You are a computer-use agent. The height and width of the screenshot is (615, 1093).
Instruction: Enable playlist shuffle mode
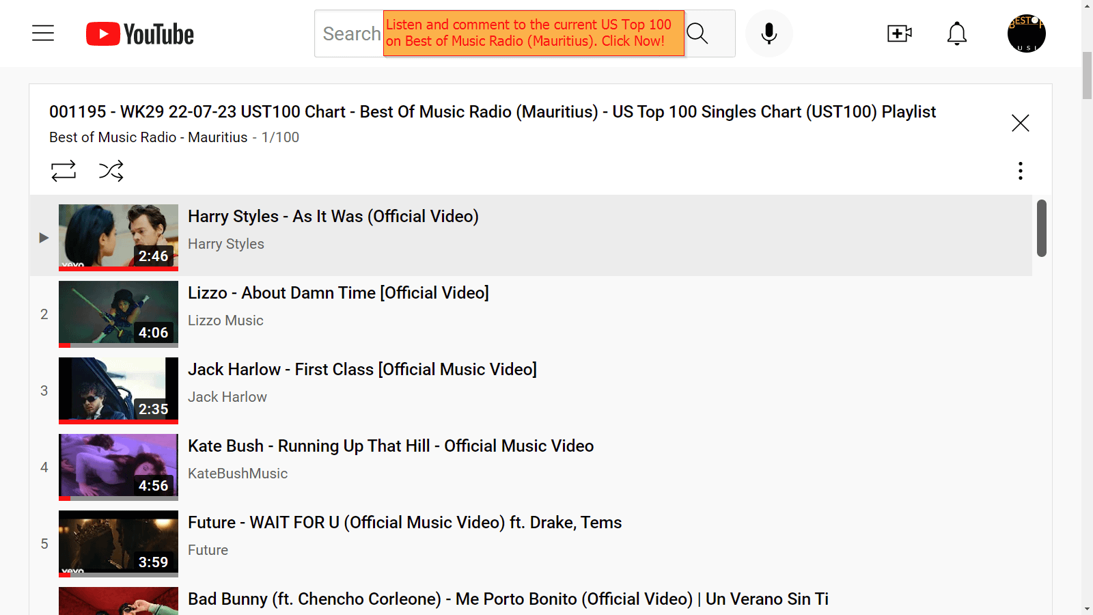[x=111, y=171]
